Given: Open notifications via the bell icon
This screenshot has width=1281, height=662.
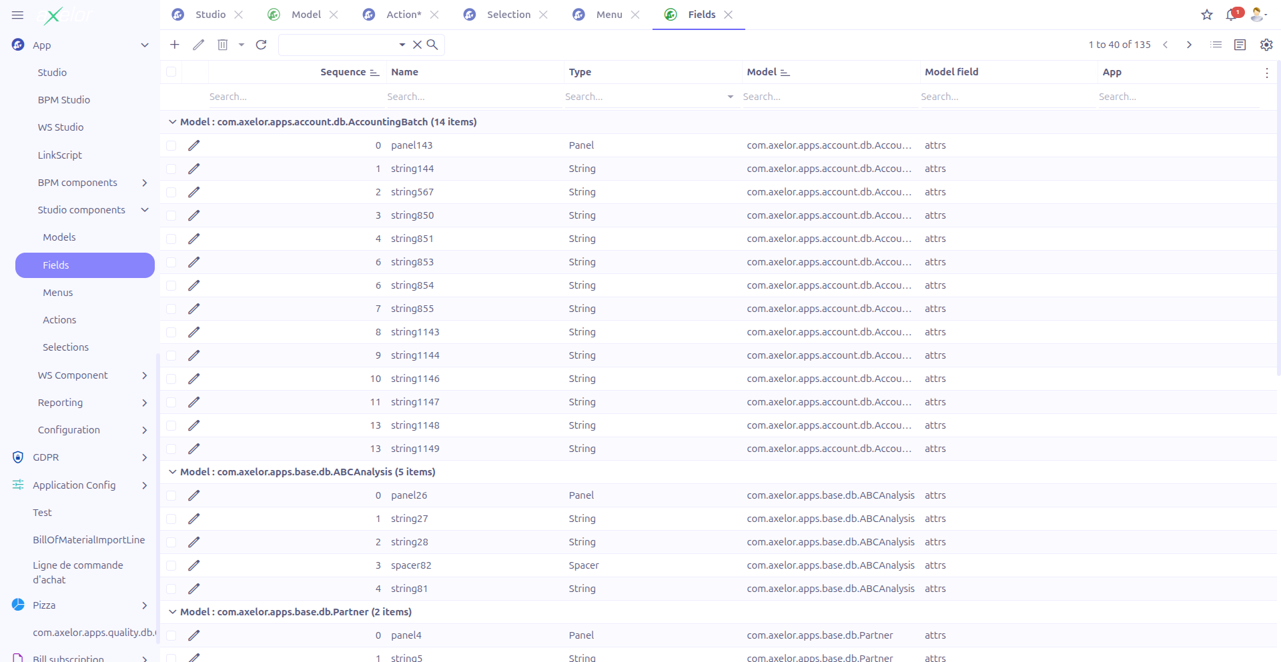Looking at the screenshot, I should pos(1232,14).
